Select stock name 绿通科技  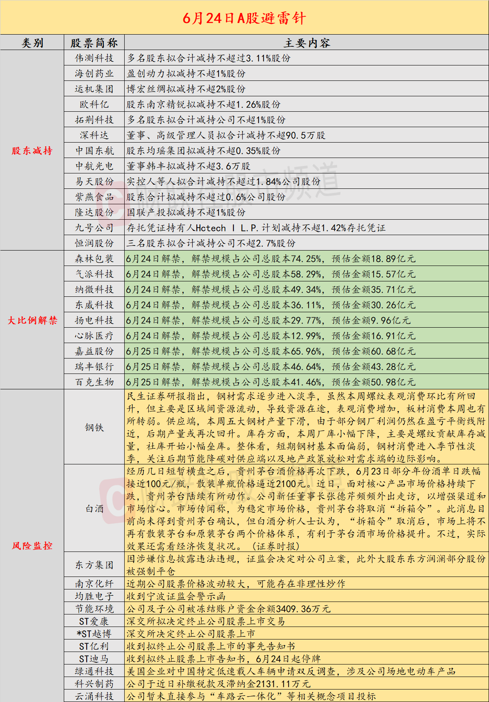click(x=94, y=671)
